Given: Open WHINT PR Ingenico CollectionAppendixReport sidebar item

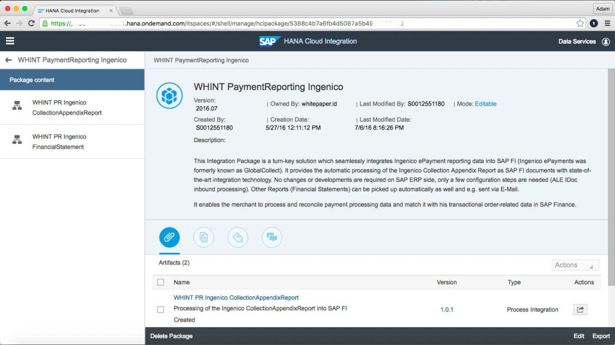Looking at the screenshot, I should click(x=72, y=107).
